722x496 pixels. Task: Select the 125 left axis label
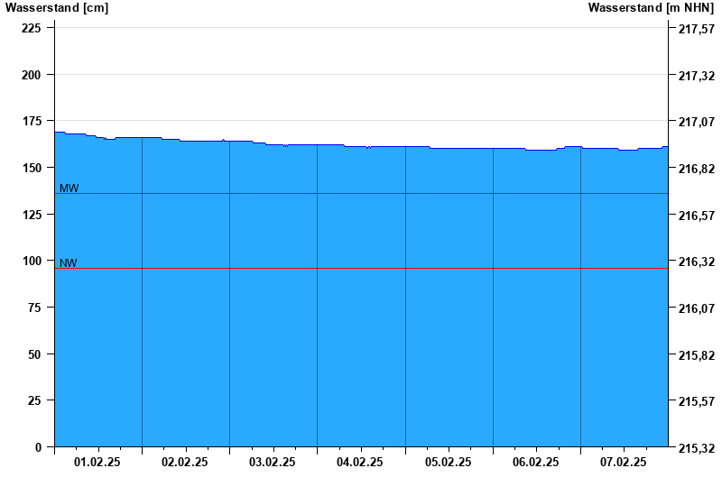[32, 215]
